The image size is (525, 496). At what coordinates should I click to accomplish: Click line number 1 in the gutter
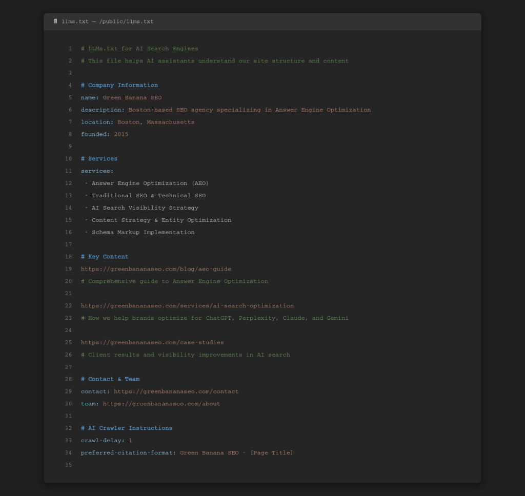(70, 48)
